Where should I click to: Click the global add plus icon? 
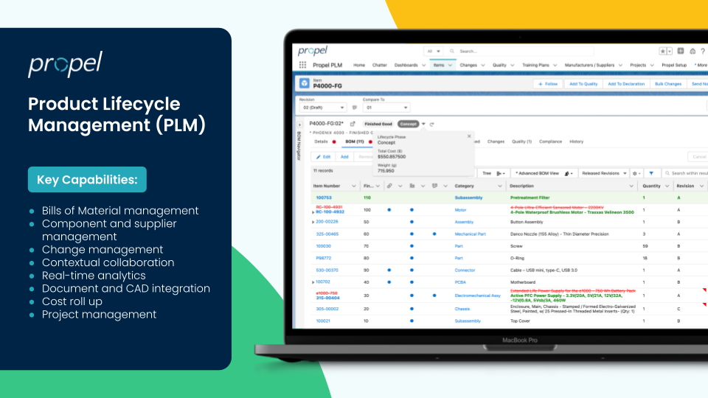tap(680, 51)
